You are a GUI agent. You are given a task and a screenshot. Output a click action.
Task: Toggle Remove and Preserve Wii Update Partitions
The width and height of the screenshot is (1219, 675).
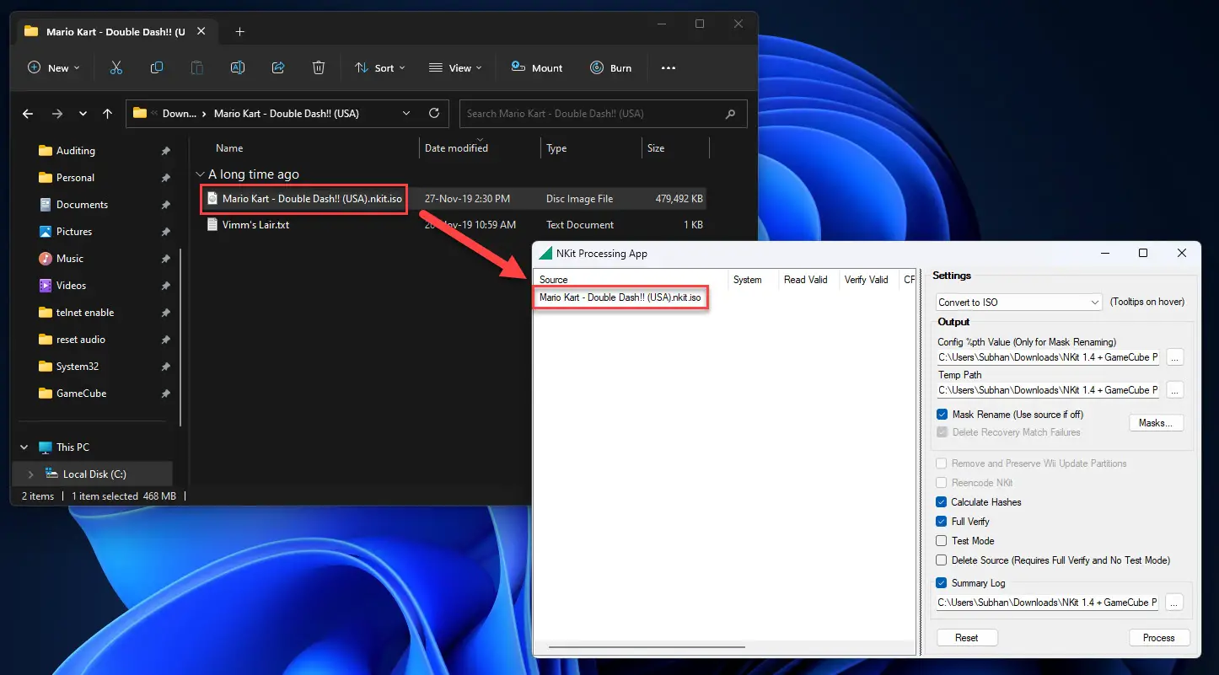tap(942, 463)
